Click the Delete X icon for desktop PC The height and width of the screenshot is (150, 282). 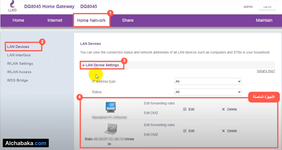[x=223, y=109]
